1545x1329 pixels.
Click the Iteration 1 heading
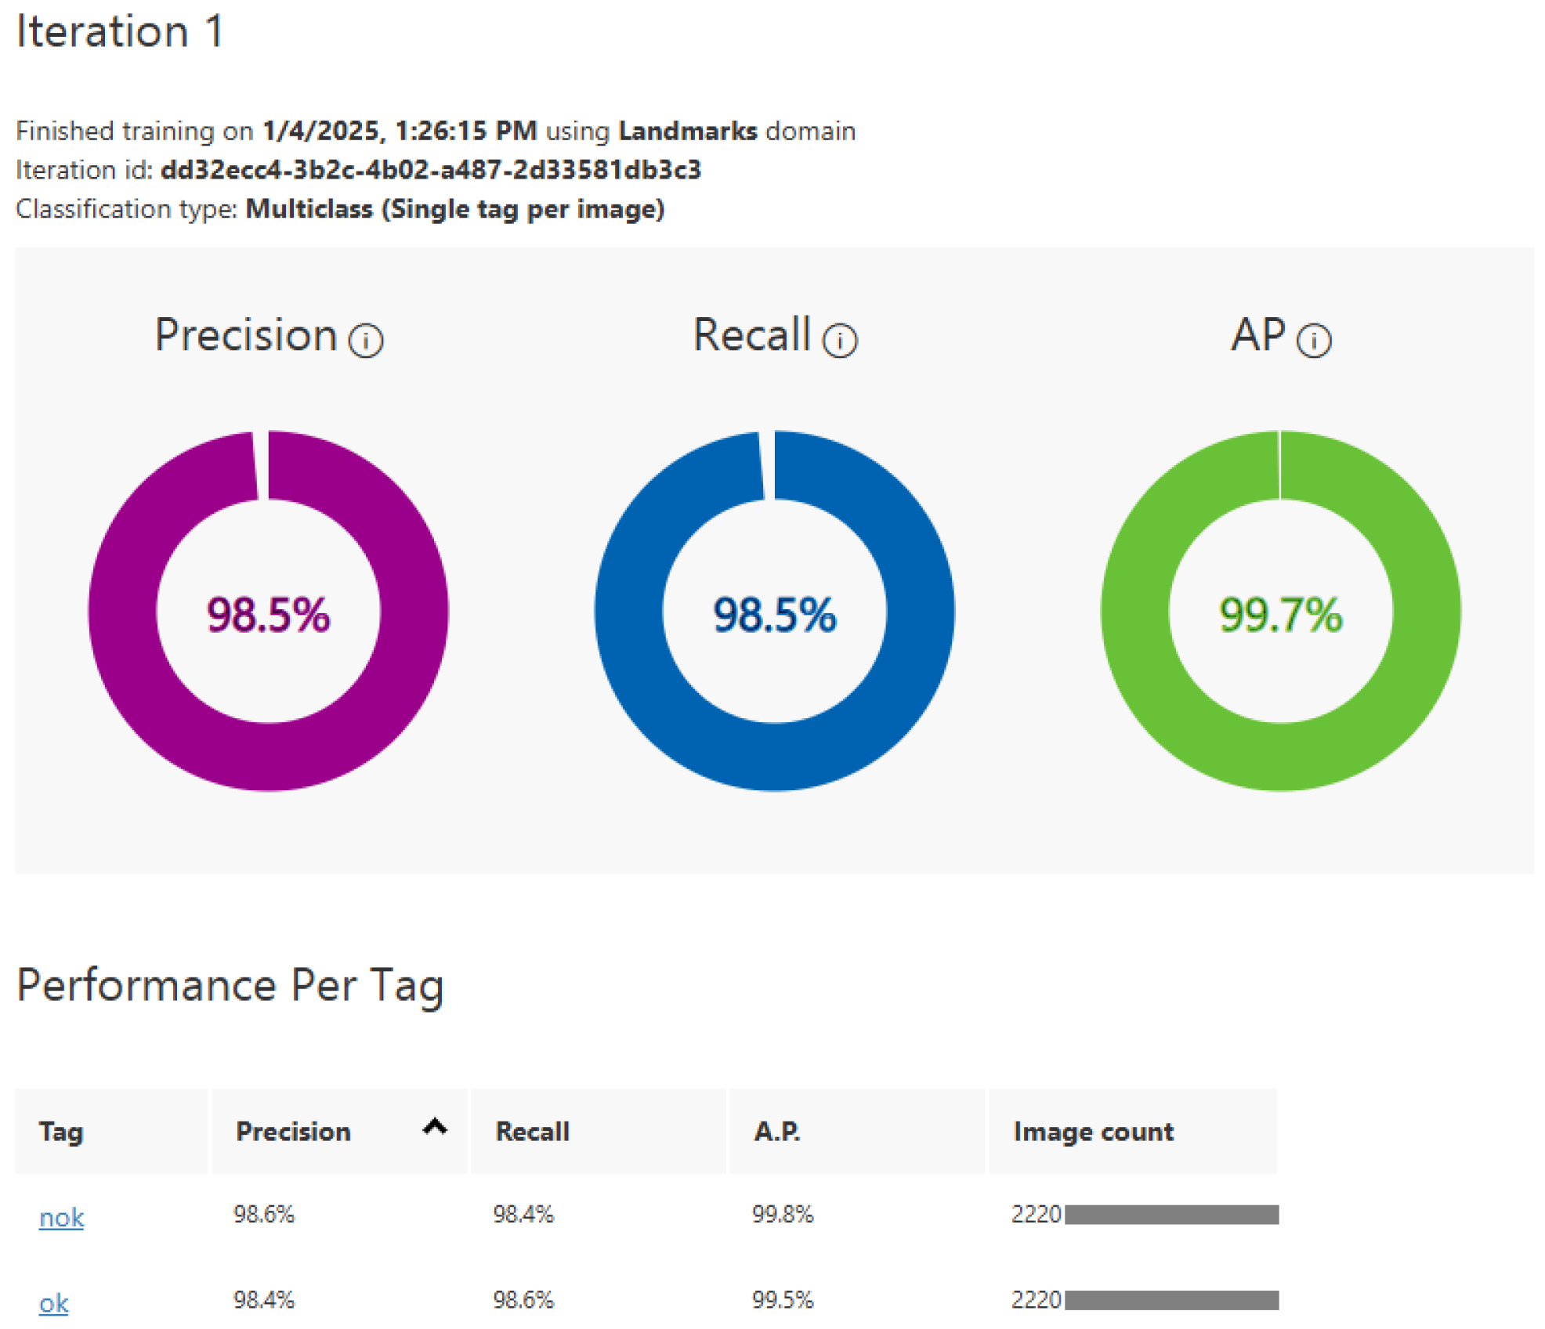(x=120, y=32)
